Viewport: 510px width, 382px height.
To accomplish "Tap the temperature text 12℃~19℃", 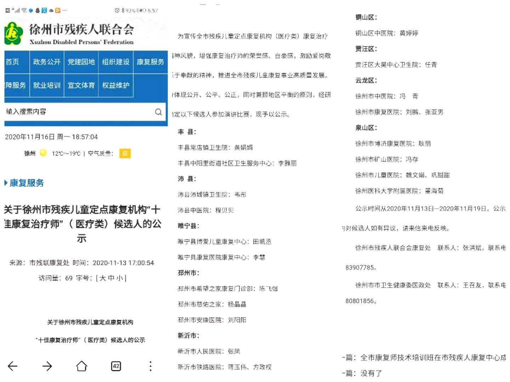I will (x=66, y=154).
